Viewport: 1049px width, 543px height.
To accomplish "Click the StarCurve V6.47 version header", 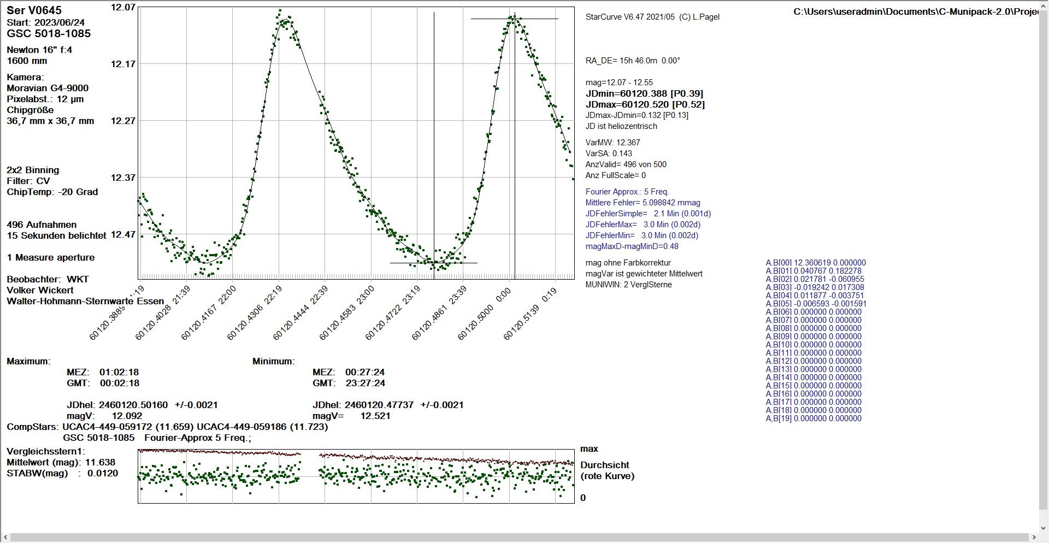I will tap(652, 17).
